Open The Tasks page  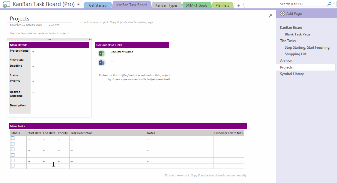pos(288,41)
